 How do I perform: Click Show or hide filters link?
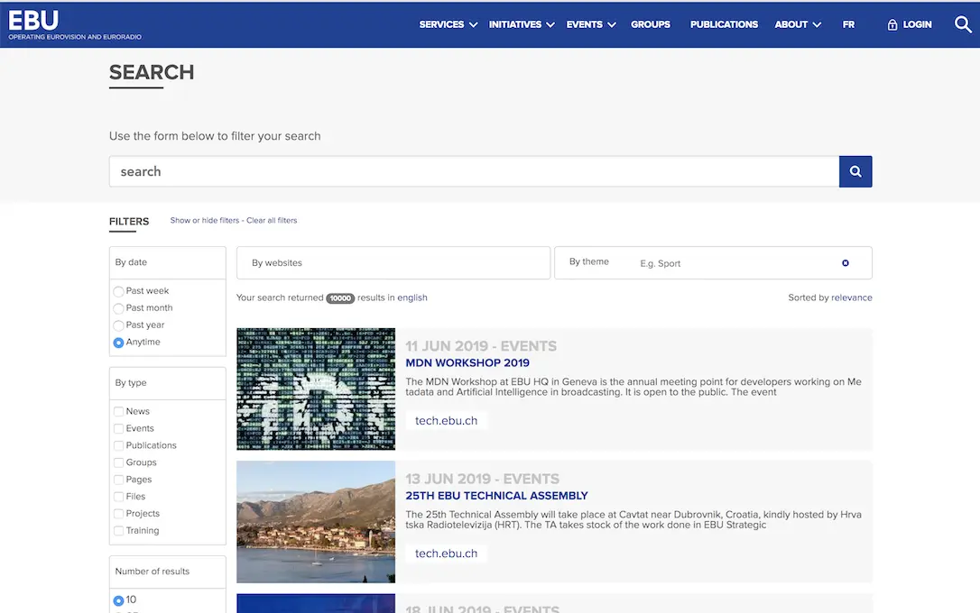point(204,220)
